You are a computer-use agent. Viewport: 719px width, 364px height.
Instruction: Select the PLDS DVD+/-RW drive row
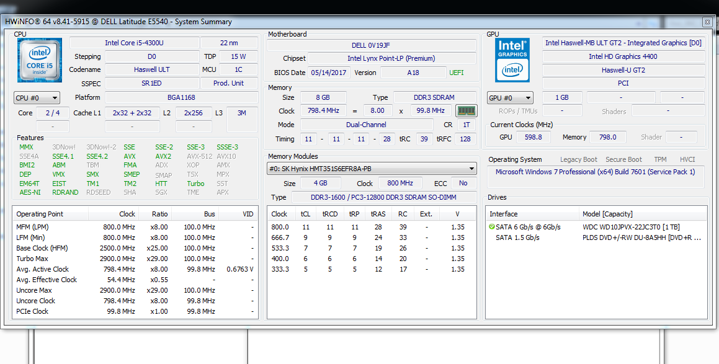pyautogui.click(x=597, y=237)
